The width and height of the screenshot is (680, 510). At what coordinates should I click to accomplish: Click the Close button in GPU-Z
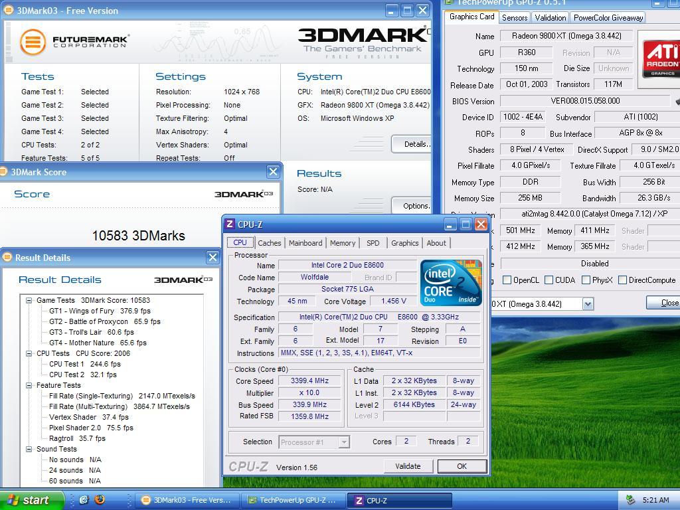(x=663, y=303)
